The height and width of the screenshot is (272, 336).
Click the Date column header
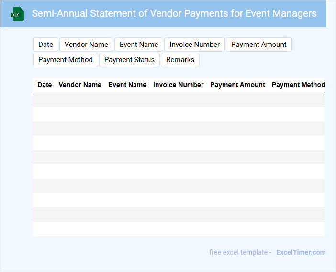click(45, 85)
